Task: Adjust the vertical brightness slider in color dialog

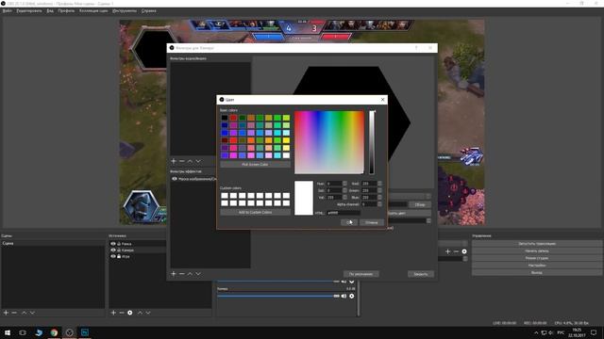Action: (x=372, y=142)
